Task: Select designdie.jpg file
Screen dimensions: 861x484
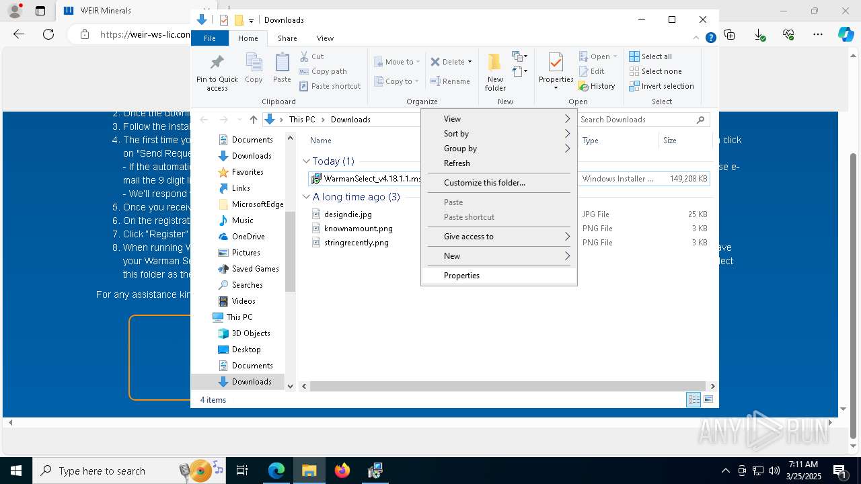Action: (348, 214)
